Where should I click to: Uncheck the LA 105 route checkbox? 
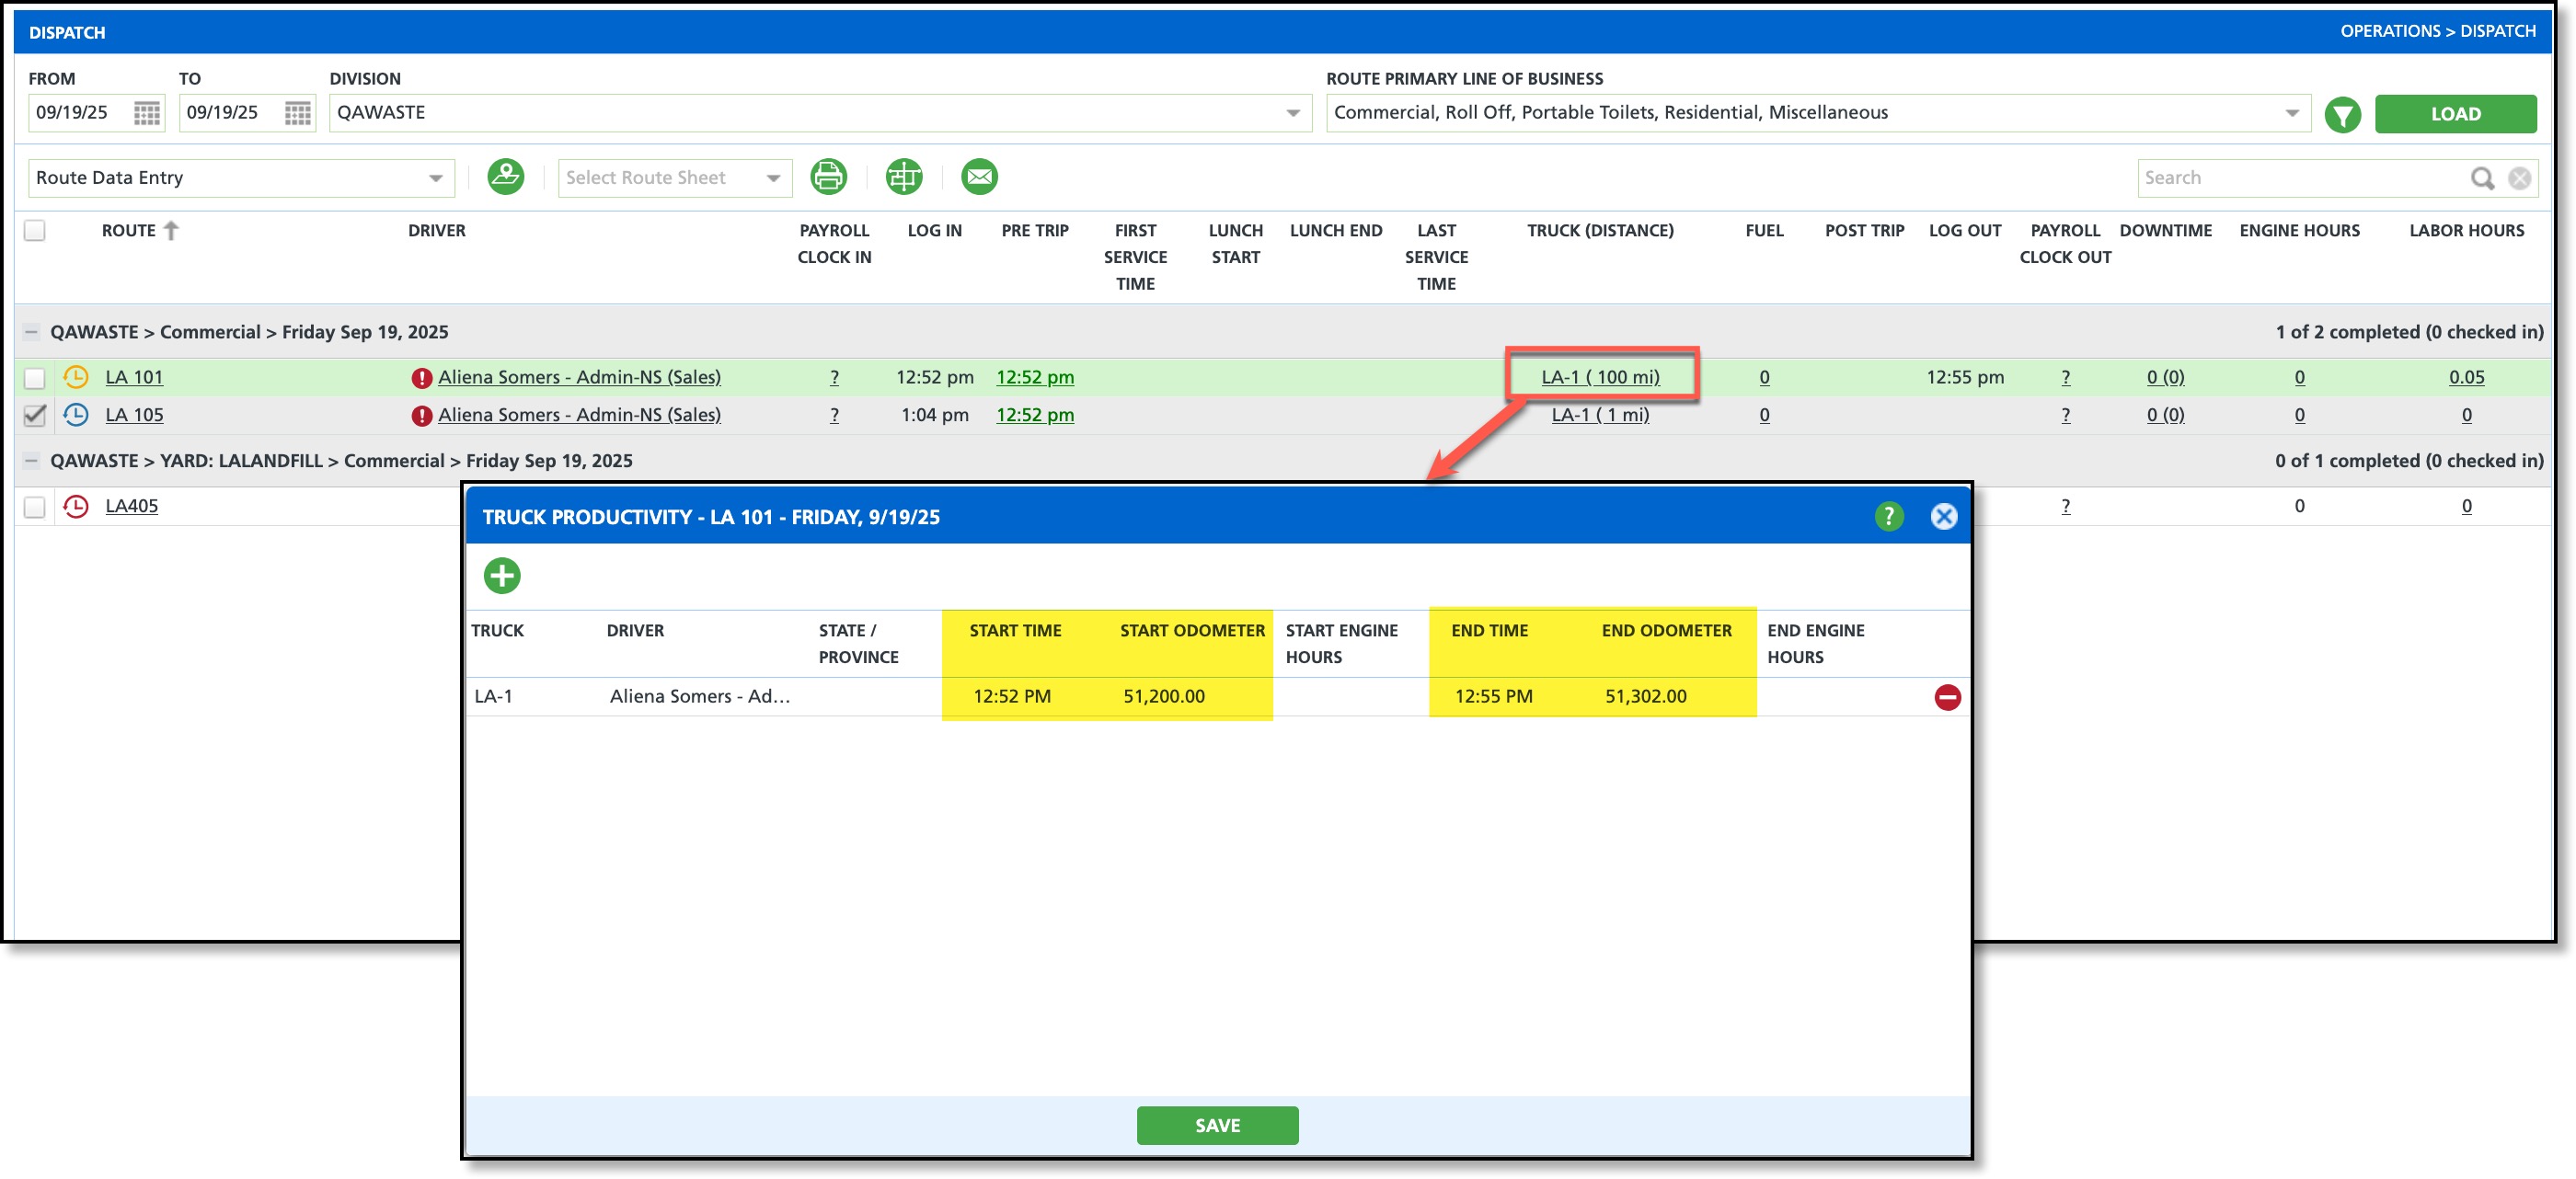[35, 415]
